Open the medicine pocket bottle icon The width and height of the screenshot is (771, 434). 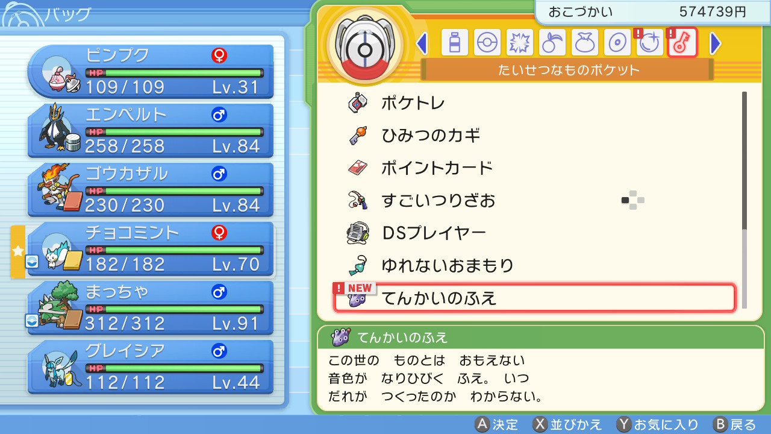point(454,43)
